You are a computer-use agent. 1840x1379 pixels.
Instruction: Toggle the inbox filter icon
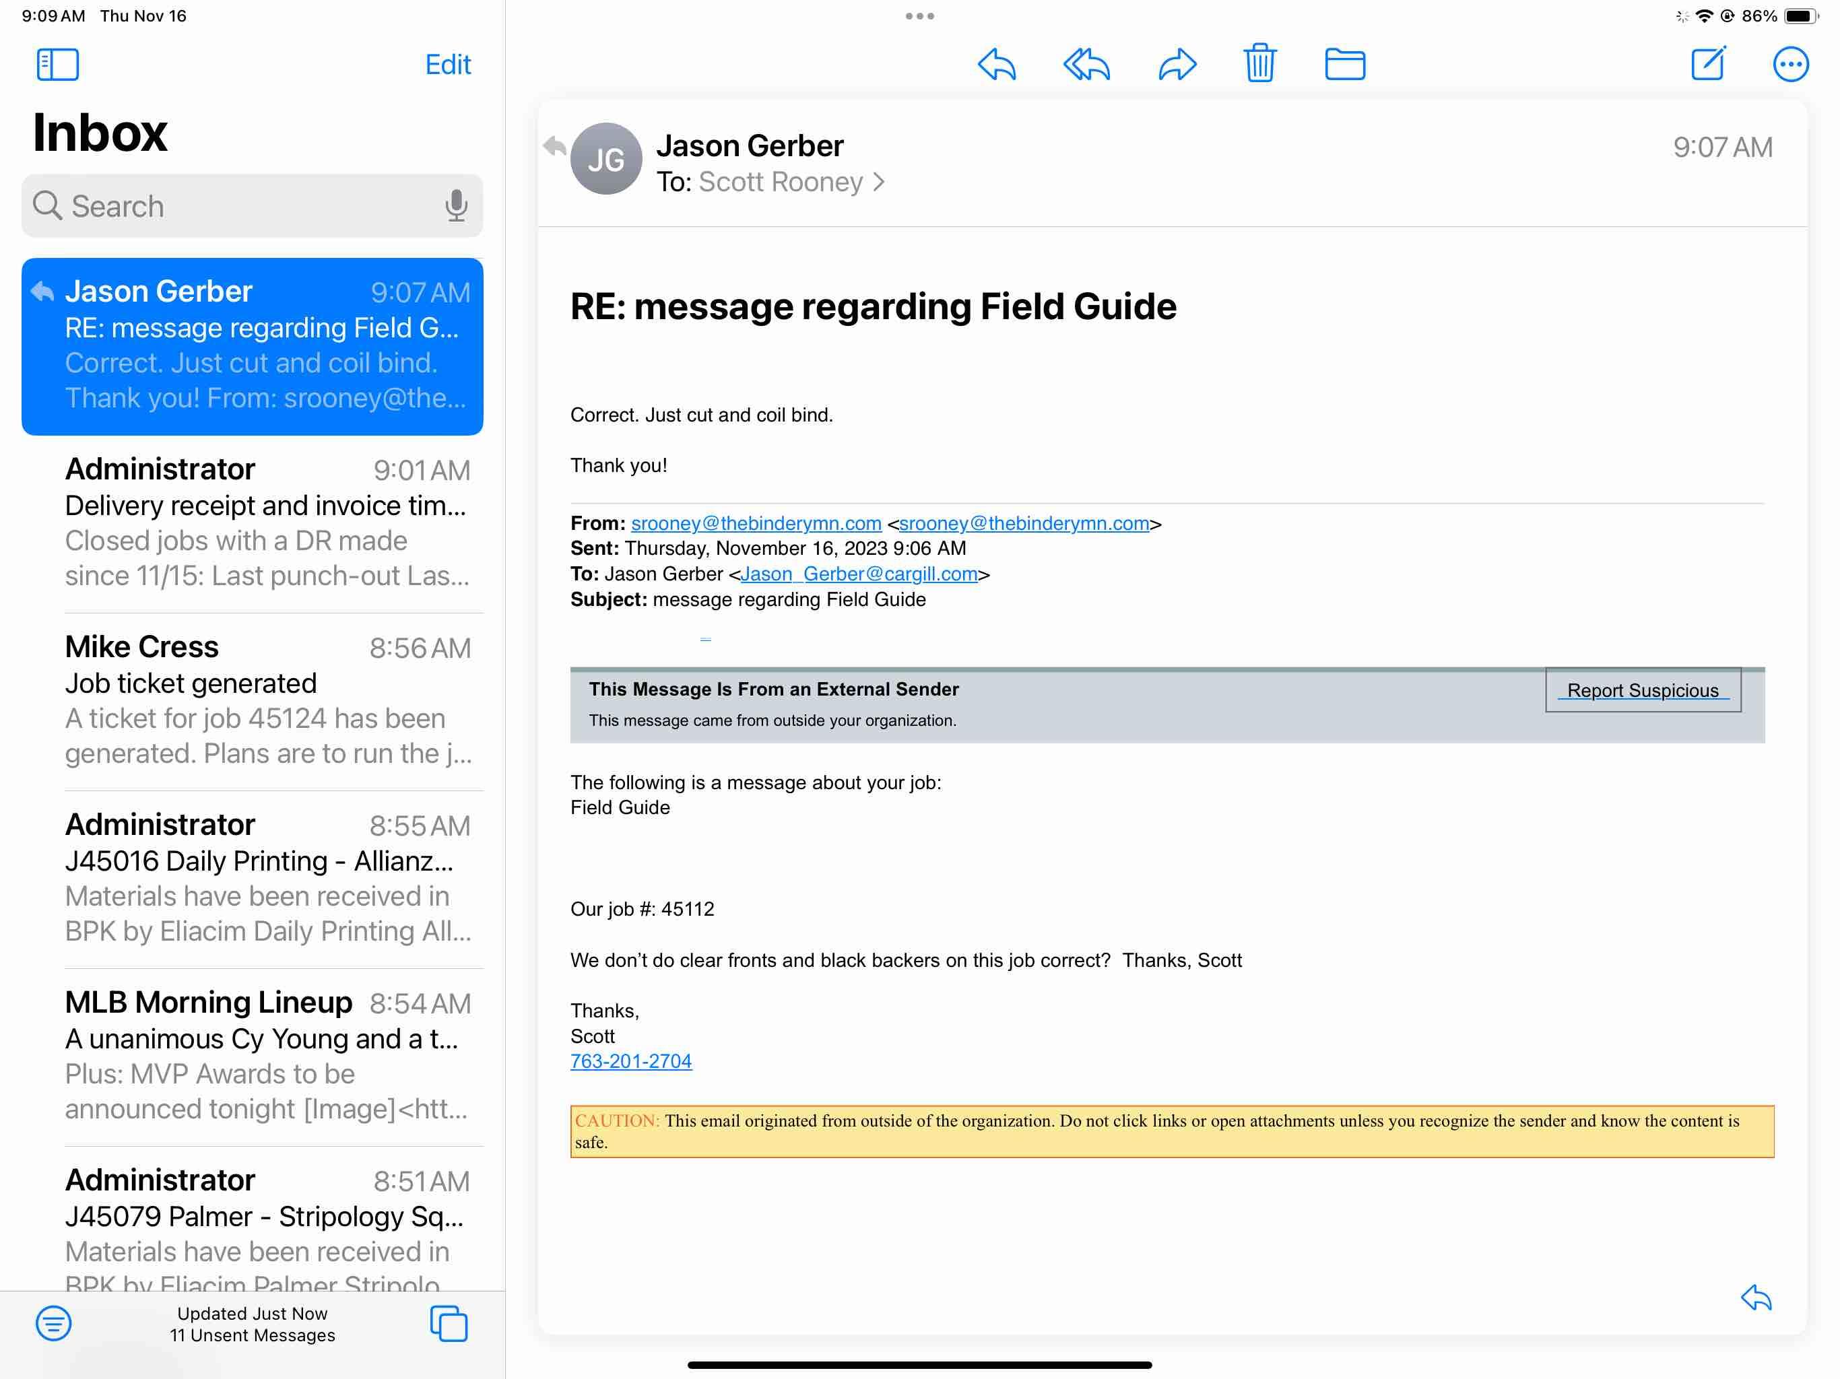(x=53, y=1322)
